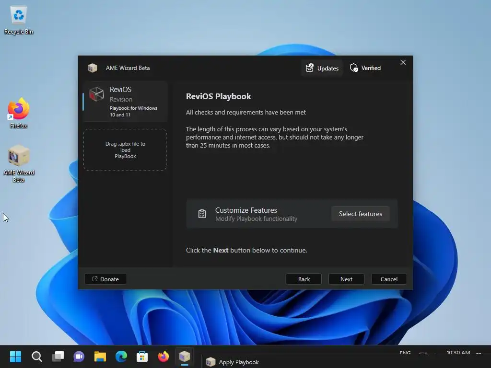Click 'Modify Playbook functionality' text
491x368 pixels.
(256, 218)
